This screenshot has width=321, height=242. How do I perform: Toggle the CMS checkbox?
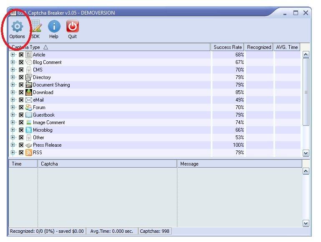click(x=21, y=70)
